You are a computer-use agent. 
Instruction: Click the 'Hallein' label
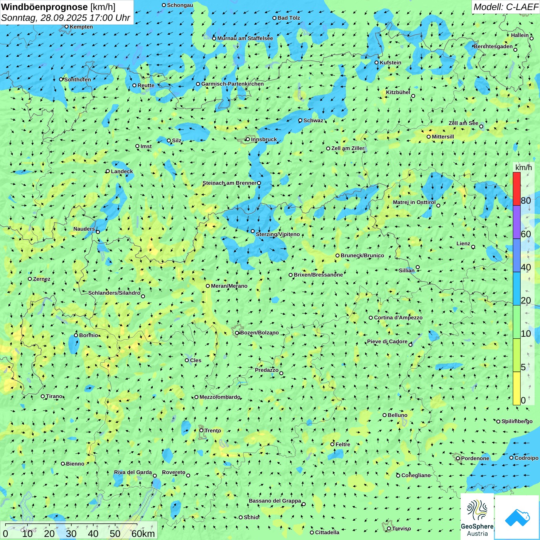(x=520, y=35)
